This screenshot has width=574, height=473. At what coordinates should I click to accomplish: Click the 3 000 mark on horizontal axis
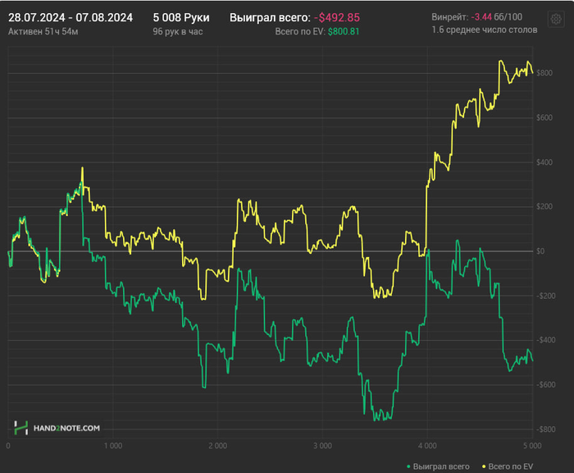323,446
